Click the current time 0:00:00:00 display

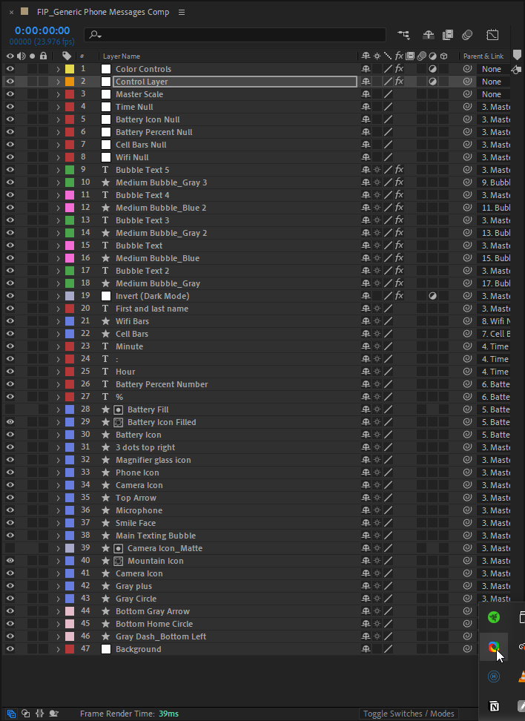[42, 30]
